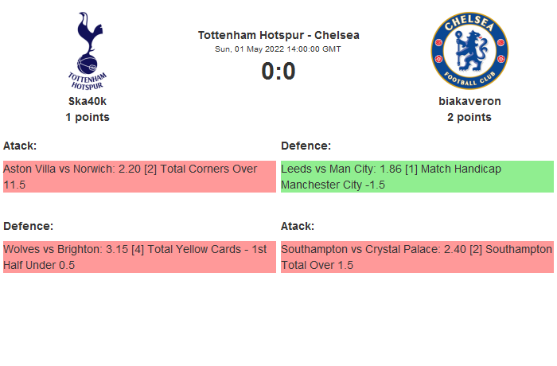Image resolution: width=557 pixels, height=366 pixels.
Task: Open the Ska40k player profile
Action: (88, 101)
